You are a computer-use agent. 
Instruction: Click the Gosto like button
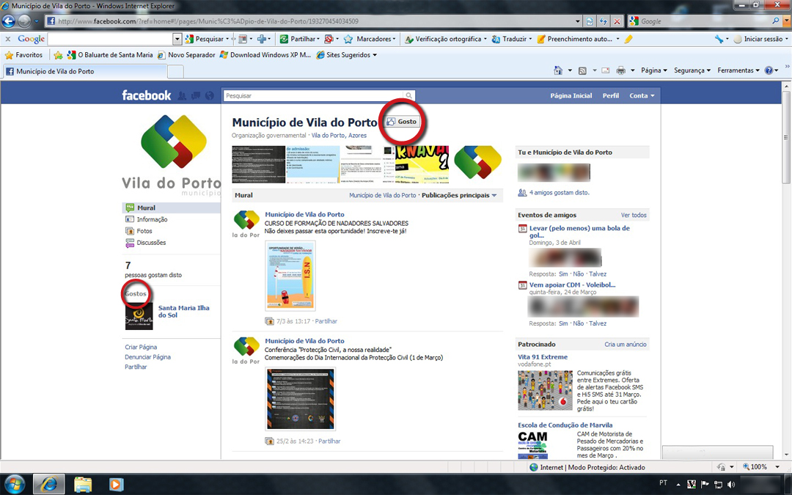click(402, 122)
